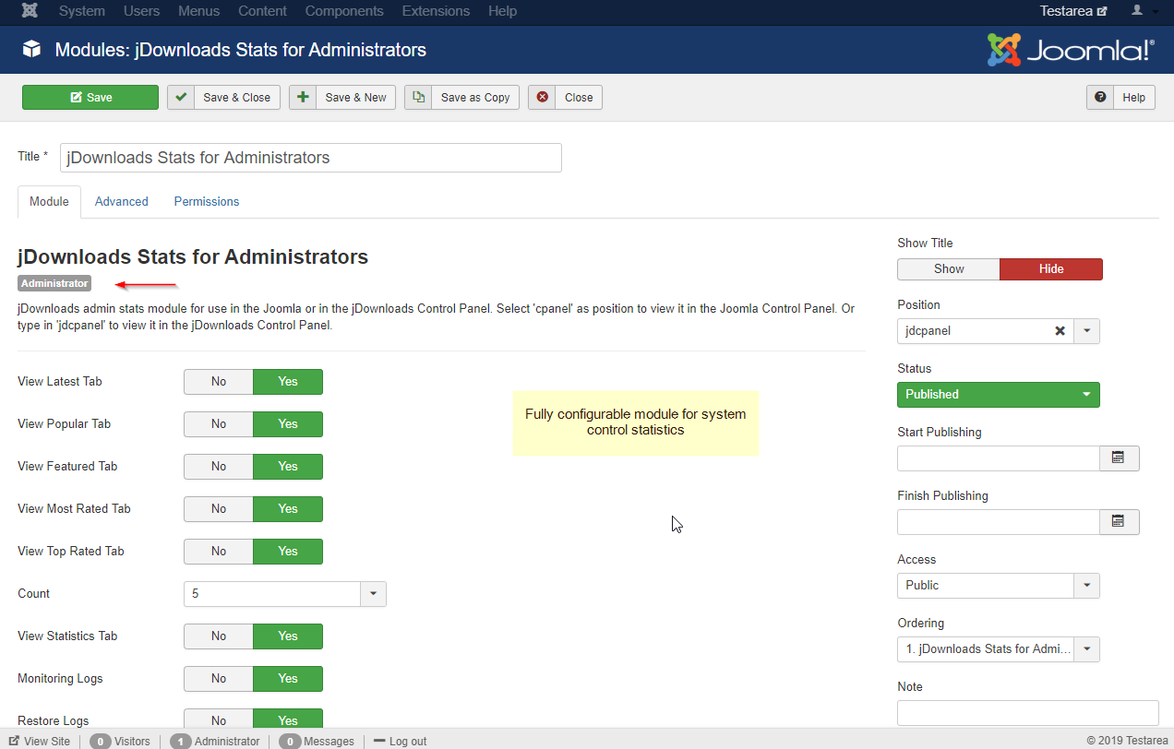Open the Content menu
The width and height of the screenshot is (1174, 749).
tap(262, 11)
